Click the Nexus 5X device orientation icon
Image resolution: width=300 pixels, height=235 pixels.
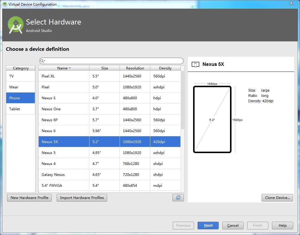click(x=195, y=64)
